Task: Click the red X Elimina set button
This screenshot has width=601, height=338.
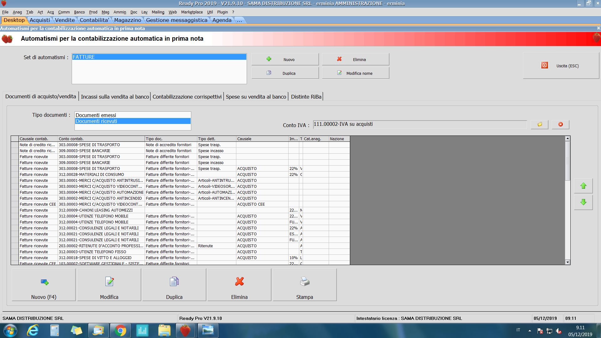Action: click(356, 59)
